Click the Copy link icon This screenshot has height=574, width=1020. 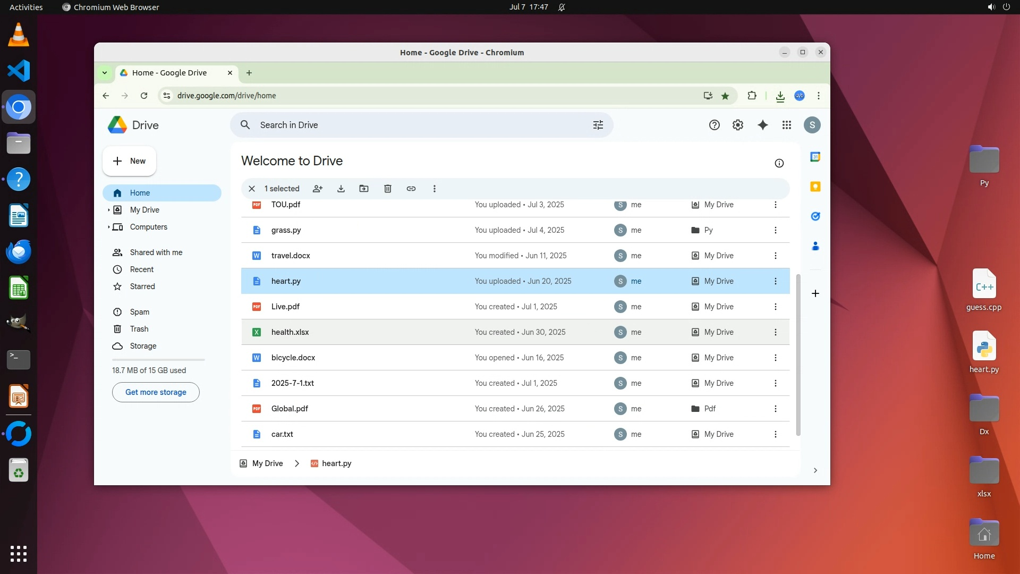(x=411, y=189)
